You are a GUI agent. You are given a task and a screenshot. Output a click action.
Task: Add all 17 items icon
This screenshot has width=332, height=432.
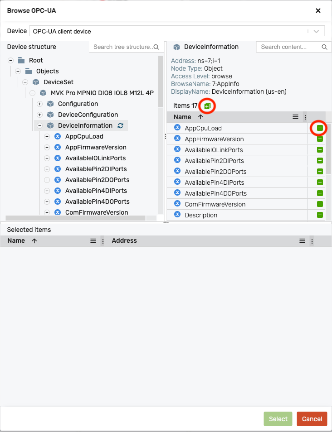[207, 106]
